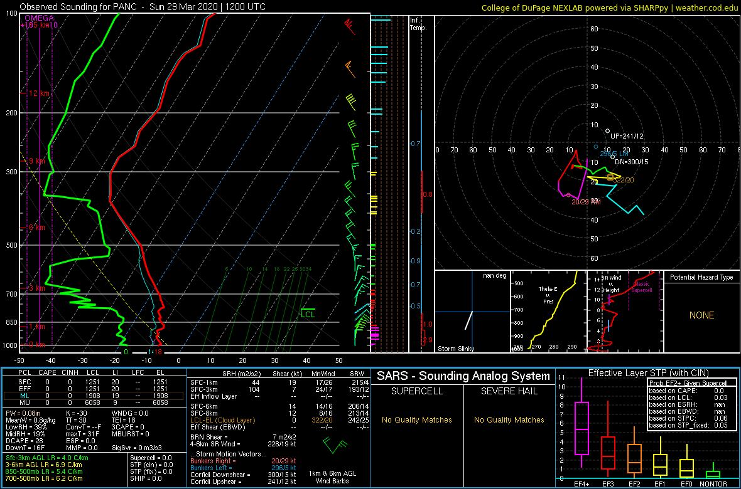This screenshot has width=741, height=489.
Task: Click 'No Quality Matches' under SEVERE HAIL
Action: coord(509,419)
